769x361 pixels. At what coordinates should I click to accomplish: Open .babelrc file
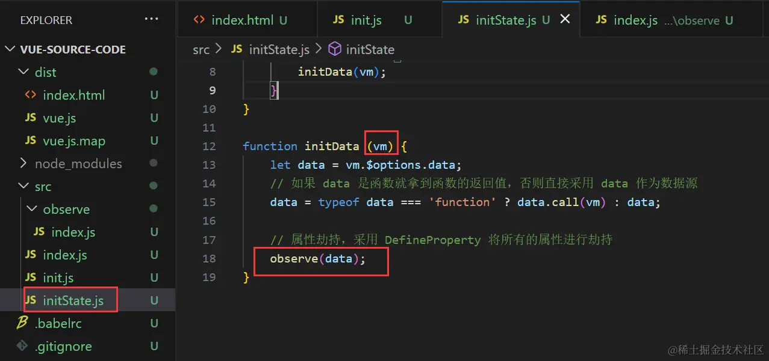58,323
